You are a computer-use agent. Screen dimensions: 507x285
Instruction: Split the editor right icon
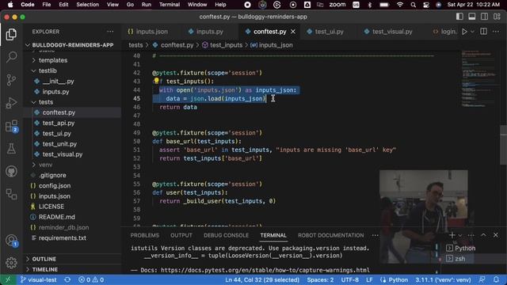coord(483,32)
